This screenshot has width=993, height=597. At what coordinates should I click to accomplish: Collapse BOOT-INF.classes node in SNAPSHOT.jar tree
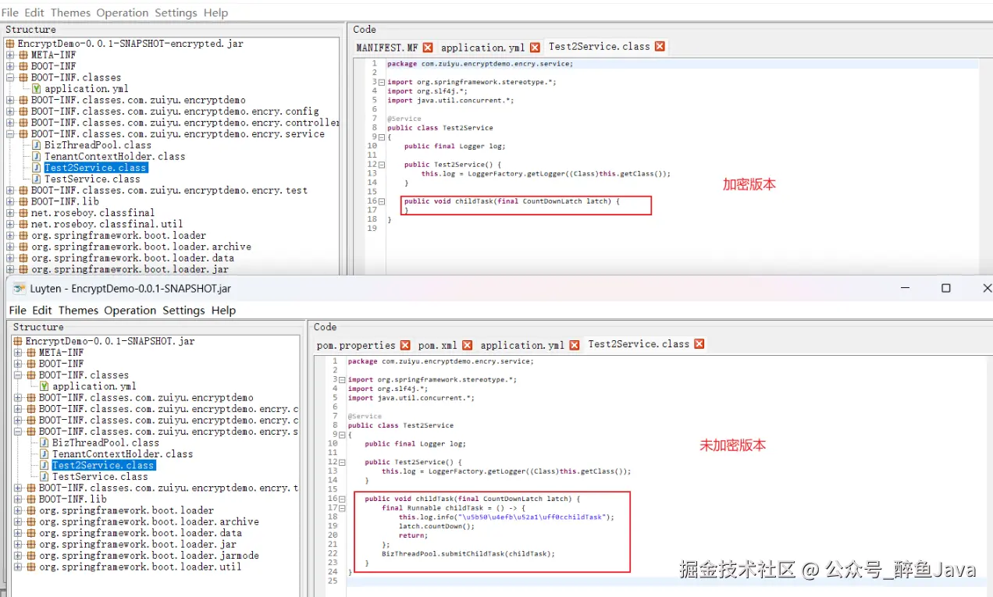[x=18, y=375]
